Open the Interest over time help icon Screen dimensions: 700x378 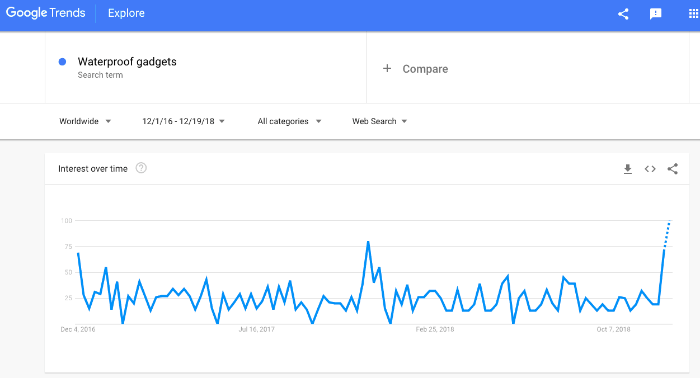(141, 168)
